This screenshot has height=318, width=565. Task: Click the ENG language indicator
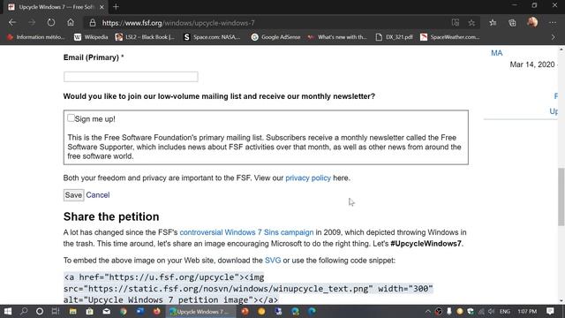504,311
